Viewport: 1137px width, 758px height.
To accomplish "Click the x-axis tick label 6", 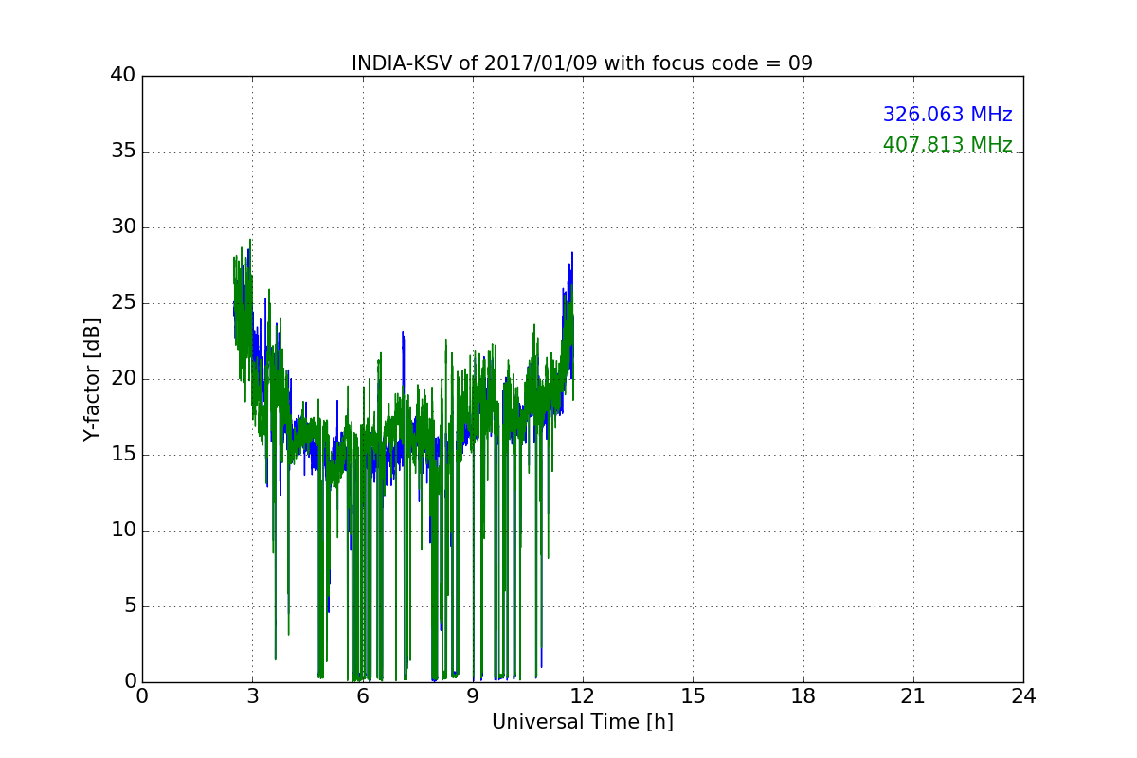I will 363,695.
